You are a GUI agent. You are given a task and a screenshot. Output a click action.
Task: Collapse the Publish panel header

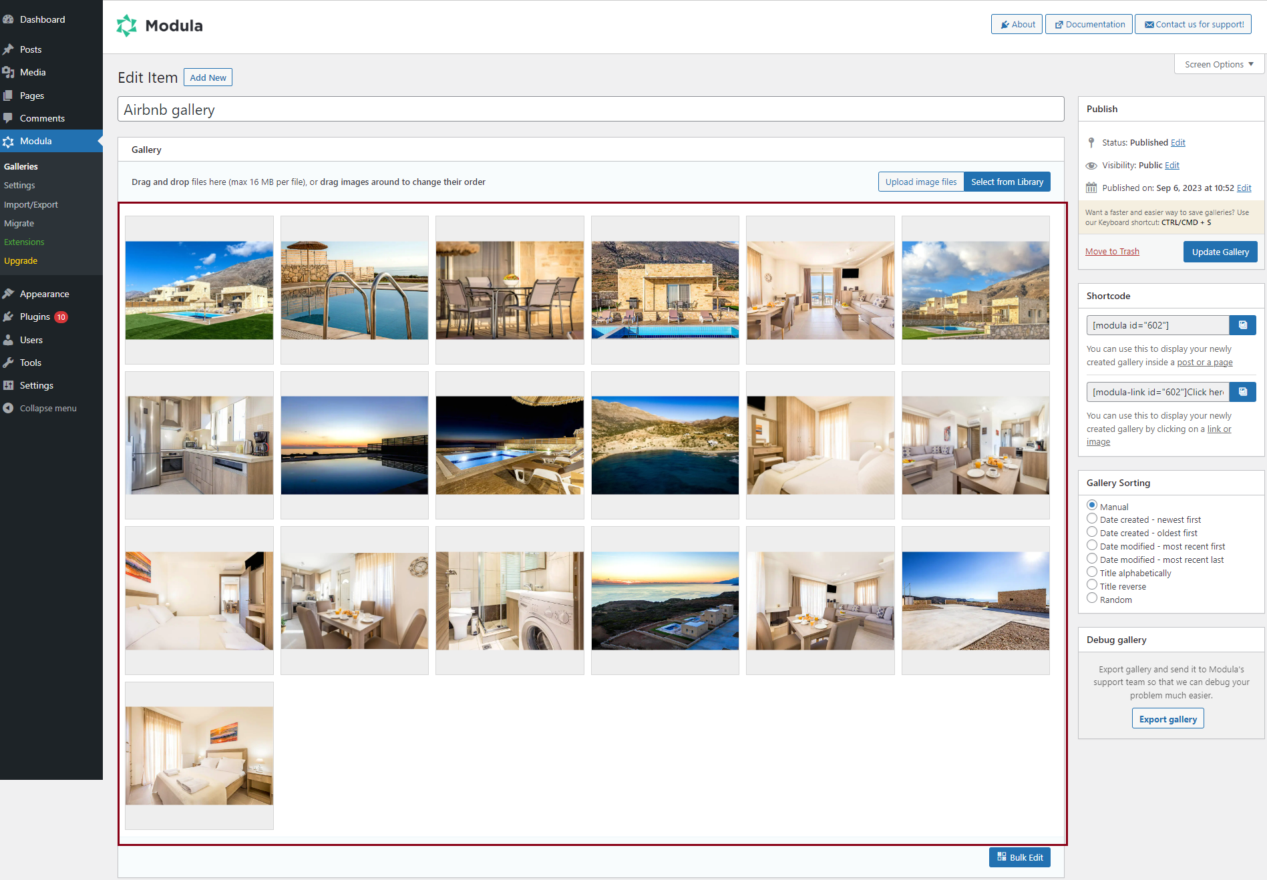pyautogui.click(x=1171, y=109)
